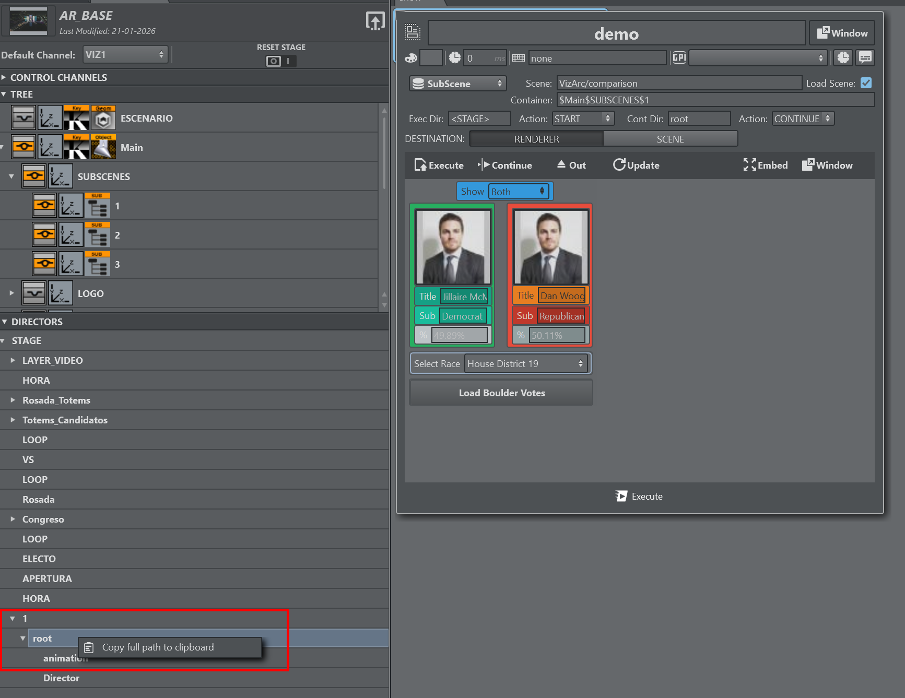This screenshot has width=905, height=698.
Task: Click the Reset Stage camera icon
Action: tap(273, 61)
